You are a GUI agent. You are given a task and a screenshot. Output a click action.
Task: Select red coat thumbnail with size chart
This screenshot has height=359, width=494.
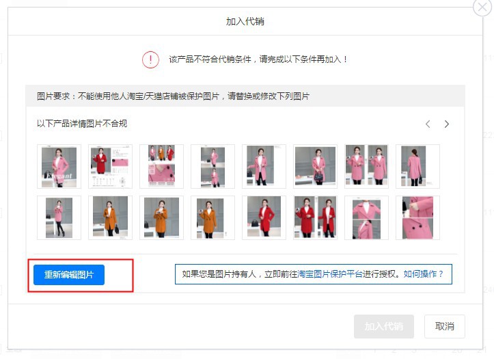[x=110, y=166]
